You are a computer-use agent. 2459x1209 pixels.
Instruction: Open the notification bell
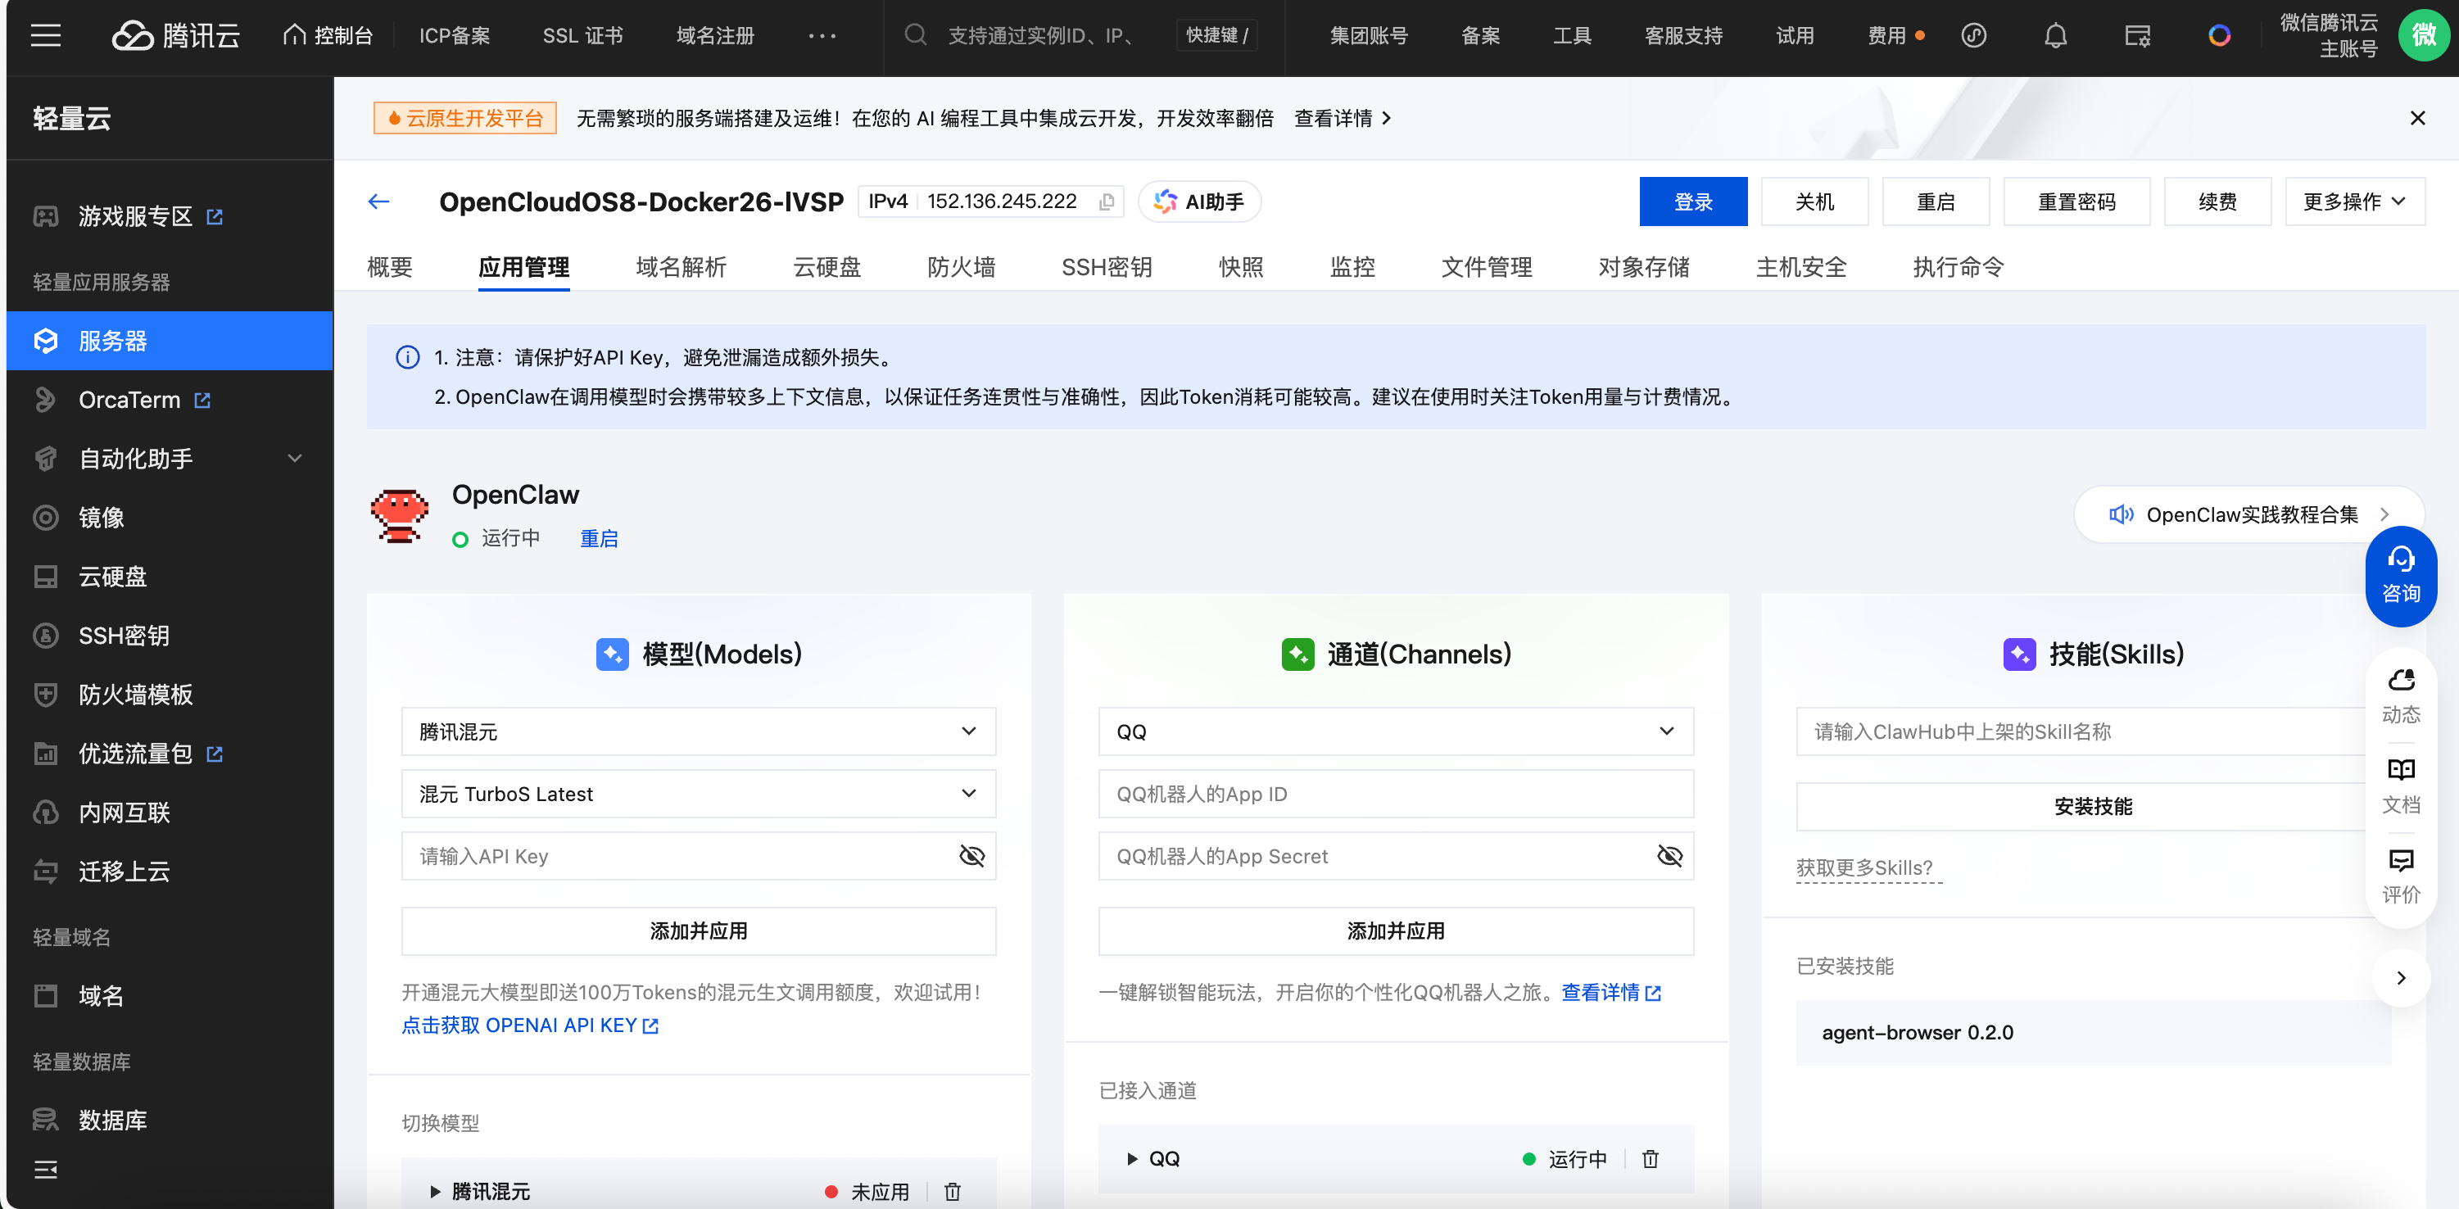[2055, 36]
